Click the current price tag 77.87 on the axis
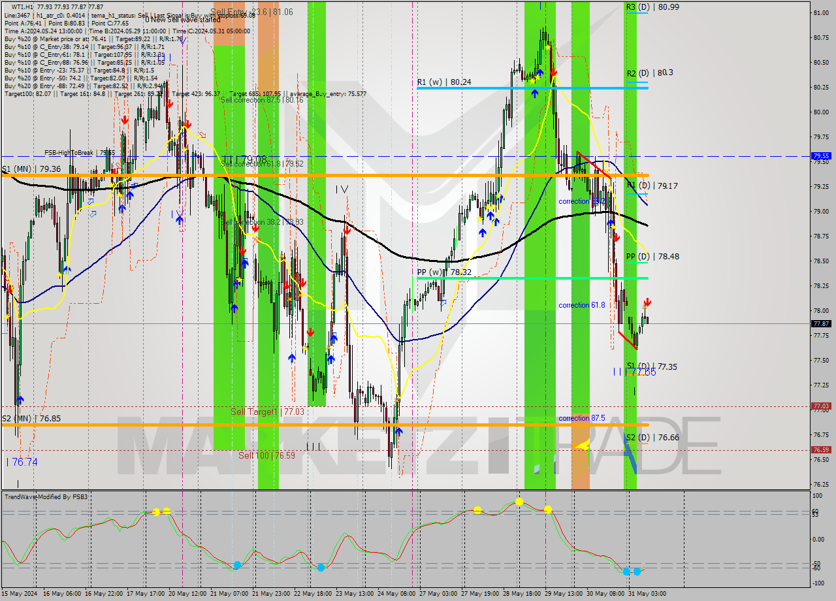This screenshot has width=836, height=601. [822, 323]
